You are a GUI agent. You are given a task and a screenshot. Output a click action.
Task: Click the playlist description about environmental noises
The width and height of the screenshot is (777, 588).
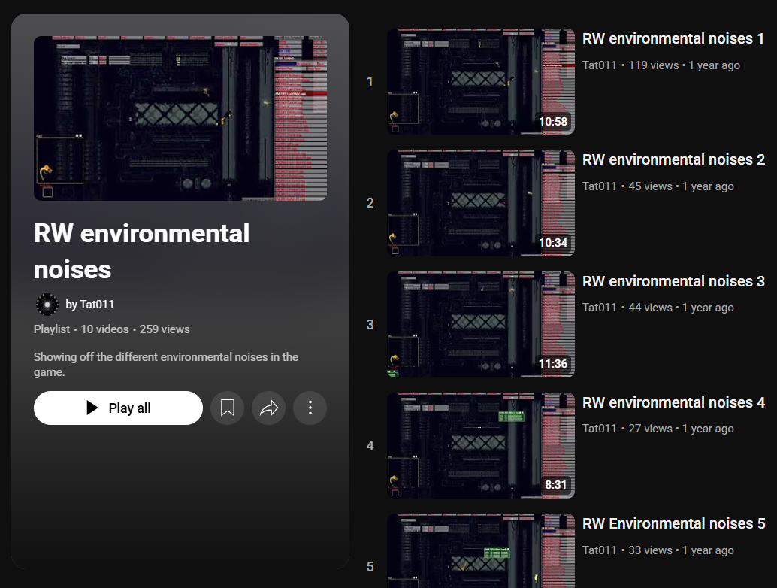click(166, 365)
